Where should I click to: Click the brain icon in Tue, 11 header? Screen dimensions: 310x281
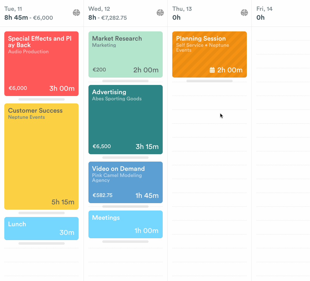pos(76,13)
